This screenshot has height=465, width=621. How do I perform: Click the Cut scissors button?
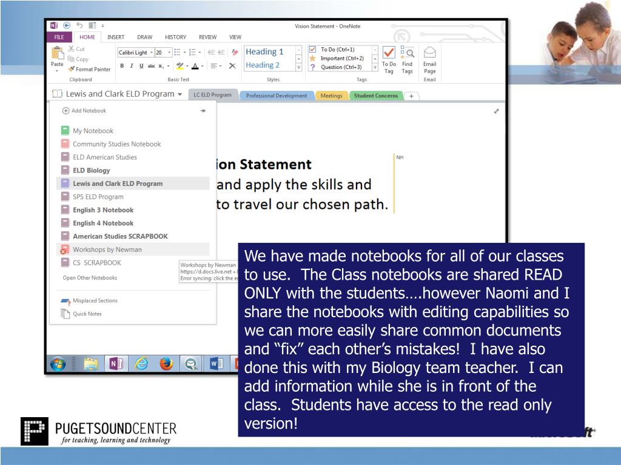(x=76, y=48)
